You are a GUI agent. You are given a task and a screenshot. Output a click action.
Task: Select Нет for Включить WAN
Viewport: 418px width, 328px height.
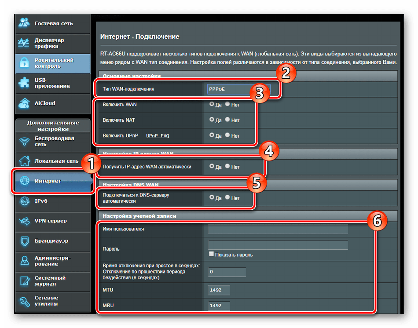click(227, 104)
